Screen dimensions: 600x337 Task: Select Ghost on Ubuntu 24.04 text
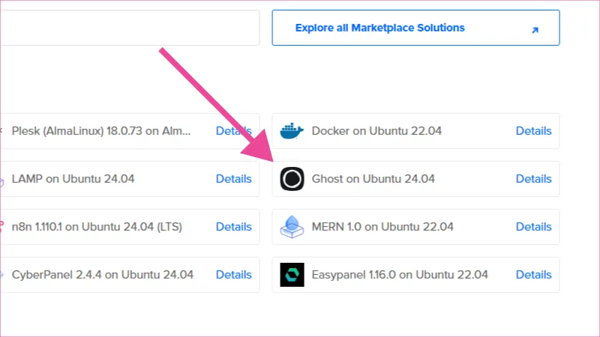(373, 179)
